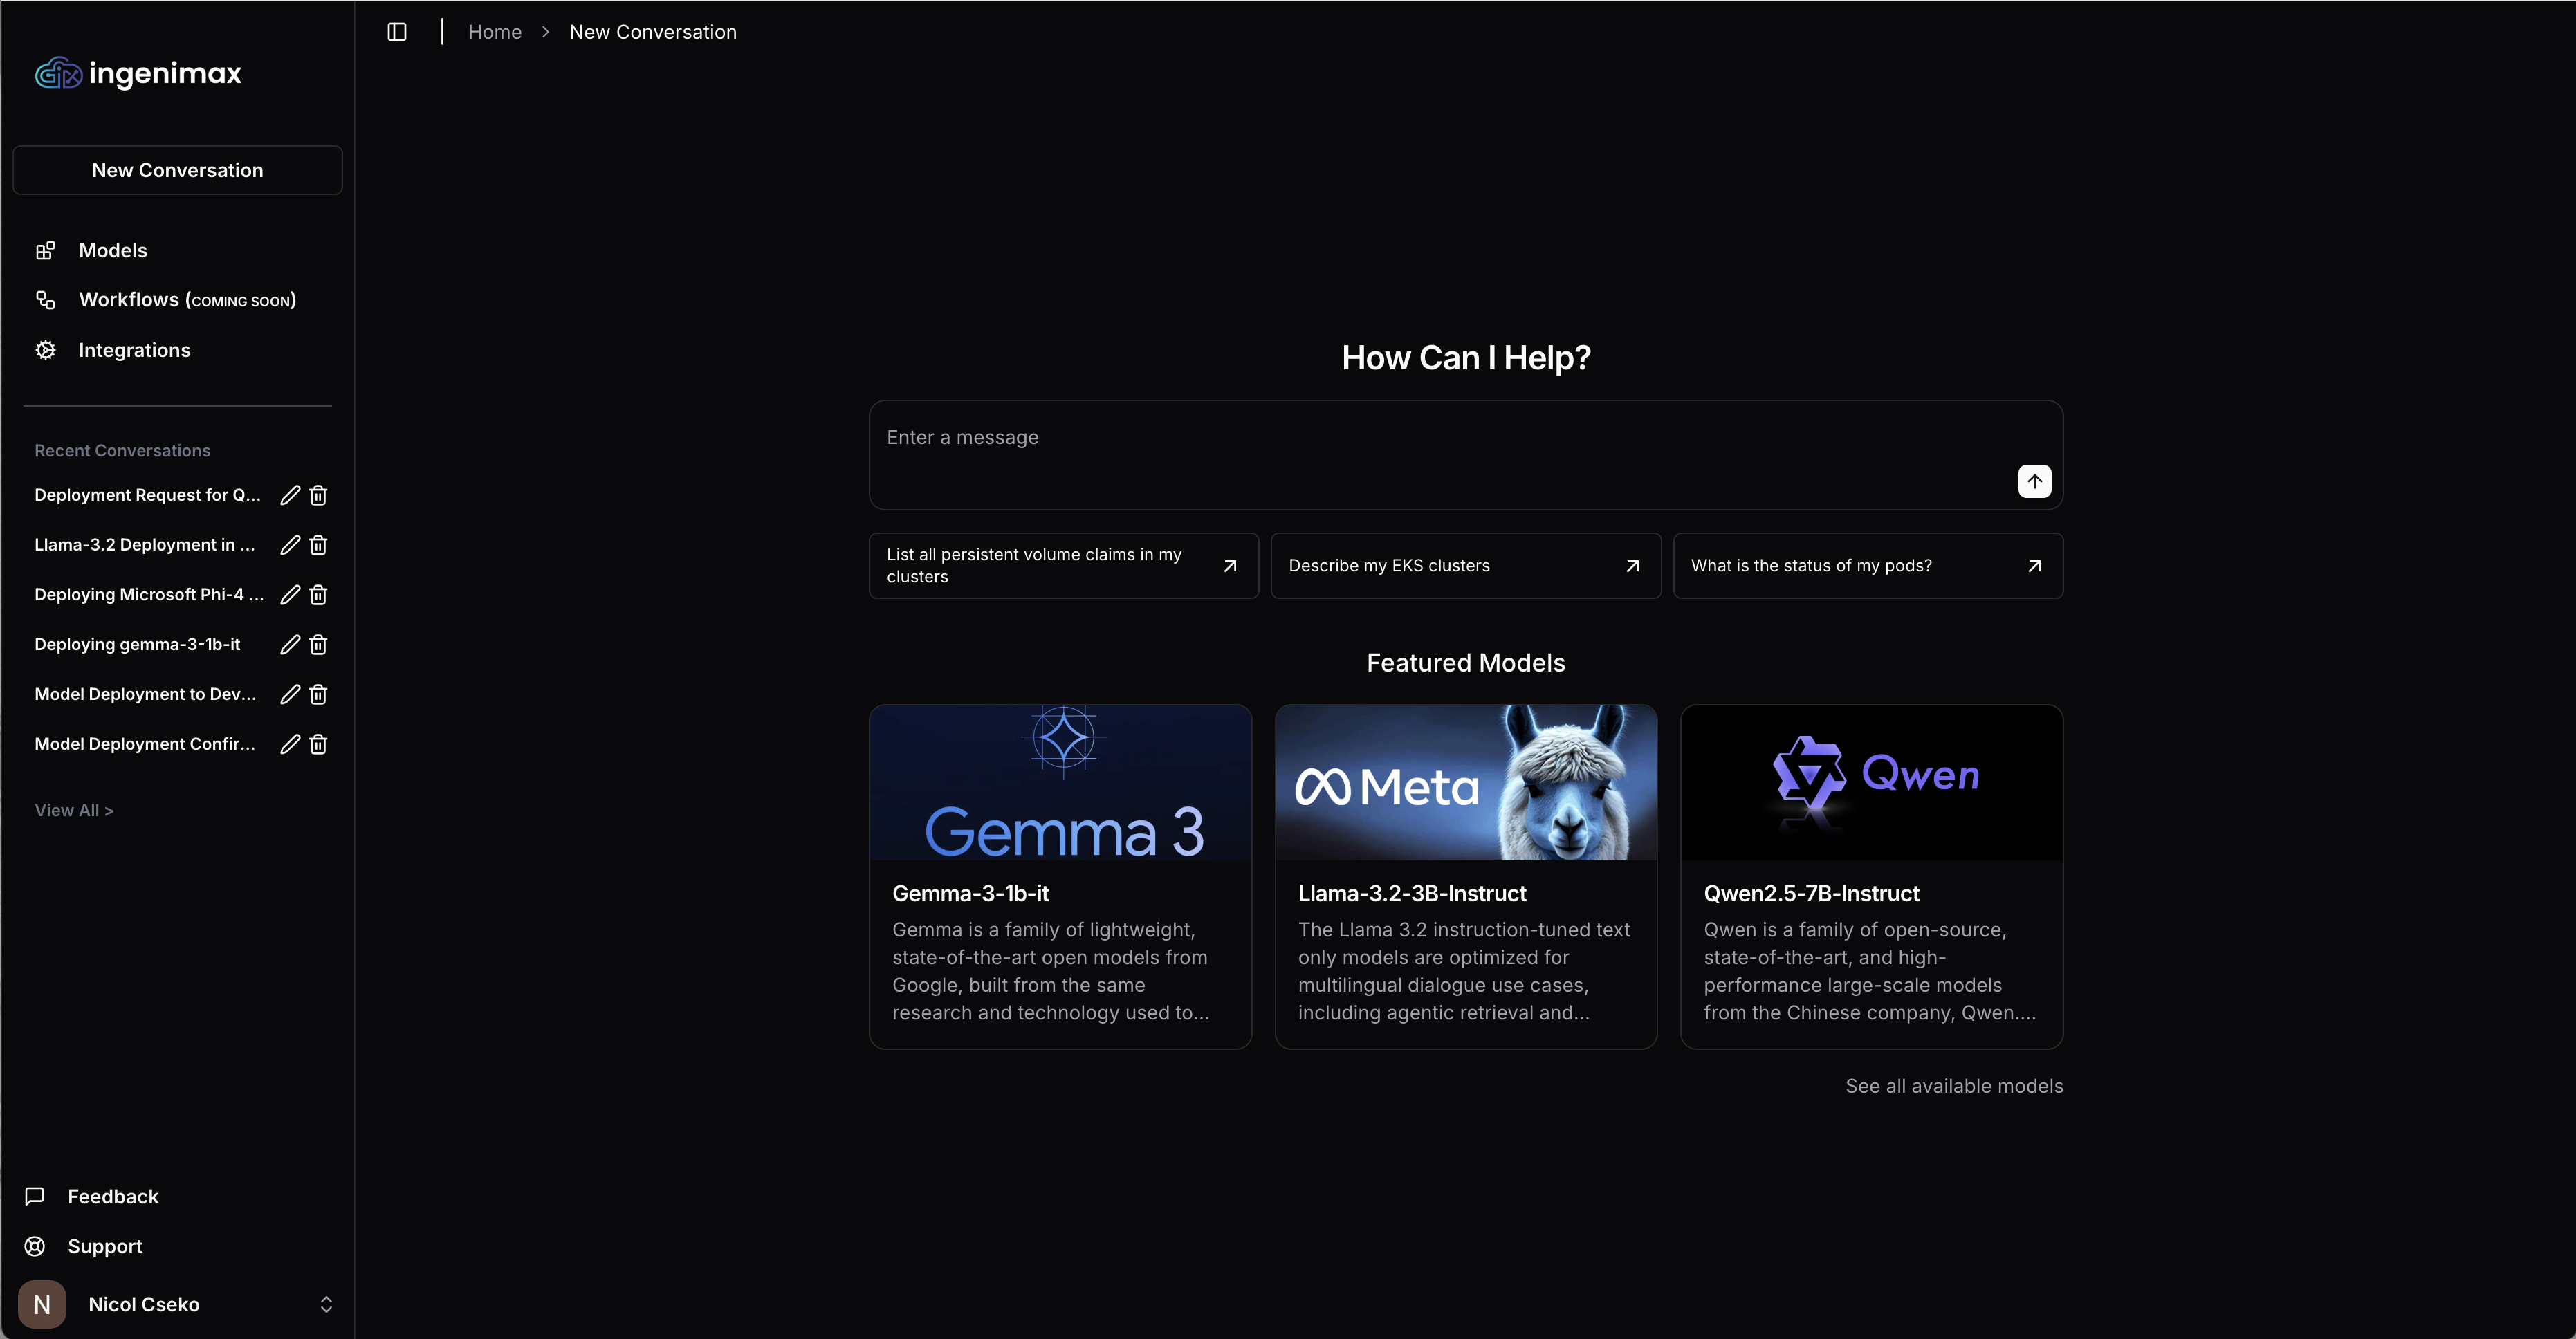Viewport: 2576px width, 1339px height.
Task: Click the ingenimax logo
Action: click(x=139, y=73)
